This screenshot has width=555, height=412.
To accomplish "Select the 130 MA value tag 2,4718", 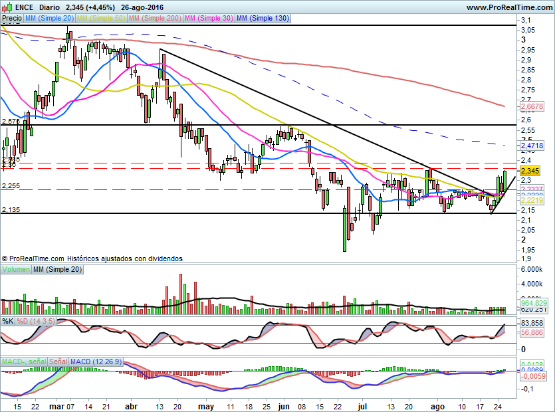I will pos(532,146).
